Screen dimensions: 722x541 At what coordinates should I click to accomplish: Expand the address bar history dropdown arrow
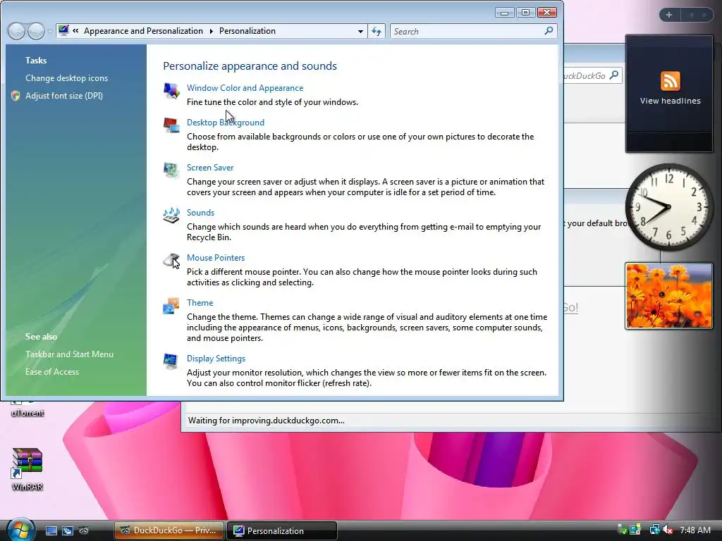click(360, 31)
